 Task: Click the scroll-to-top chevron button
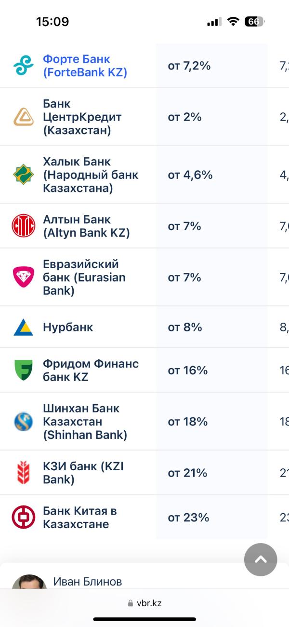click(x=261, y=559)
